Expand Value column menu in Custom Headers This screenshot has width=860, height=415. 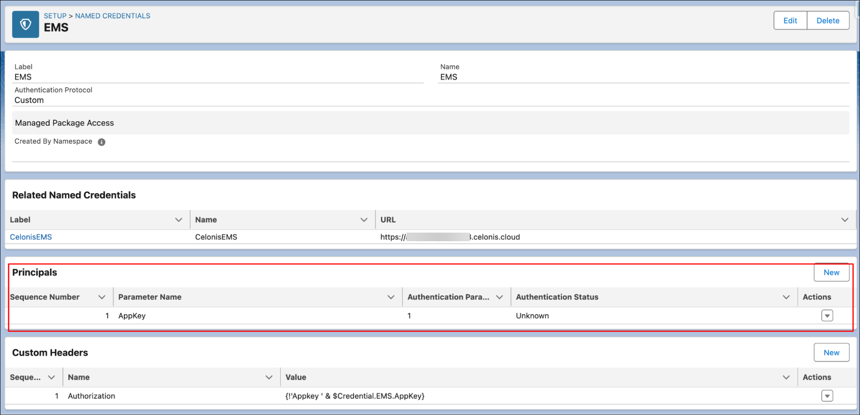(786, 377)
